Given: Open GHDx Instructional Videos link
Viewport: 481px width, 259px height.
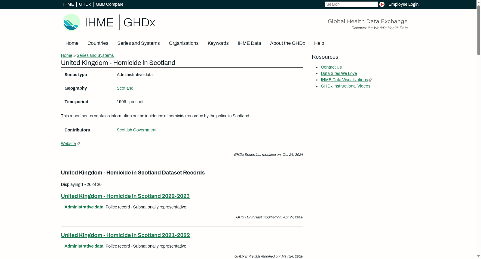Looking at the screenshot, I should point(345,86).
